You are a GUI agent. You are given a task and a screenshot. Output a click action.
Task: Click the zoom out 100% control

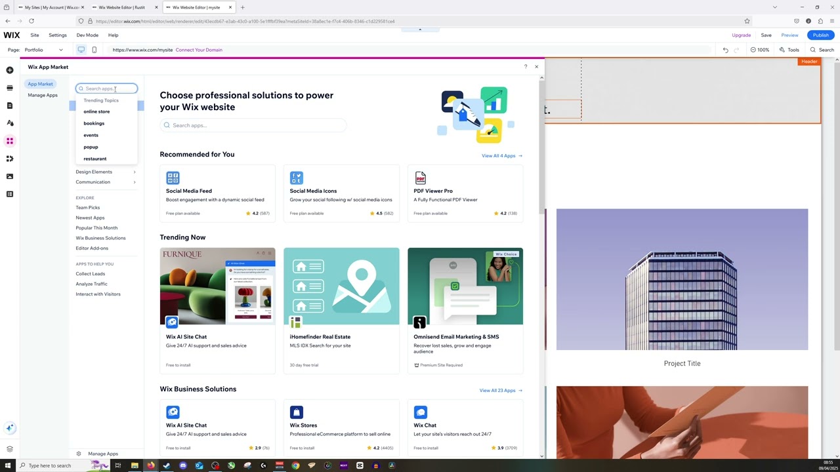[761, 50]
